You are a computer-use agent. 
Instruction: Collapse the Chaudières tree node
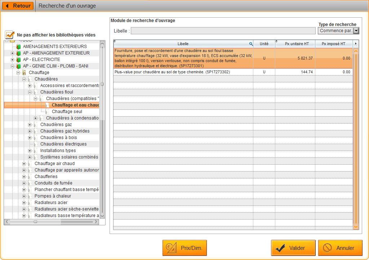pyautogui.click(x=24, y=79)
